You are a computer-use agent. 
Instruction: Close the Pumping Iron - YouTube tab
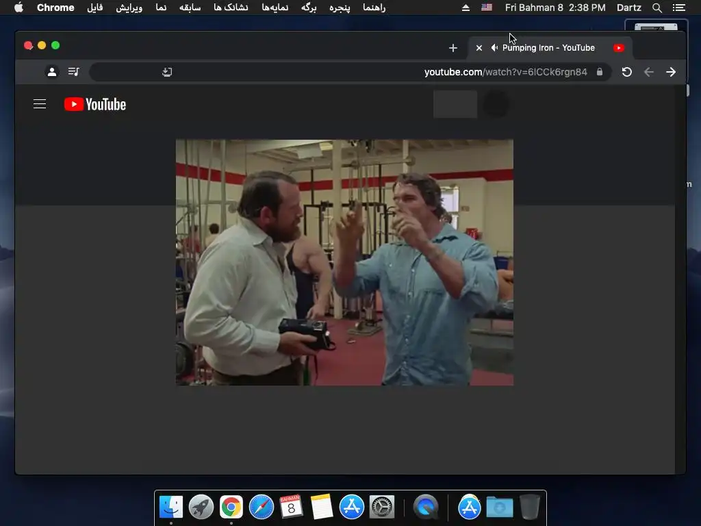click(479, 48)
